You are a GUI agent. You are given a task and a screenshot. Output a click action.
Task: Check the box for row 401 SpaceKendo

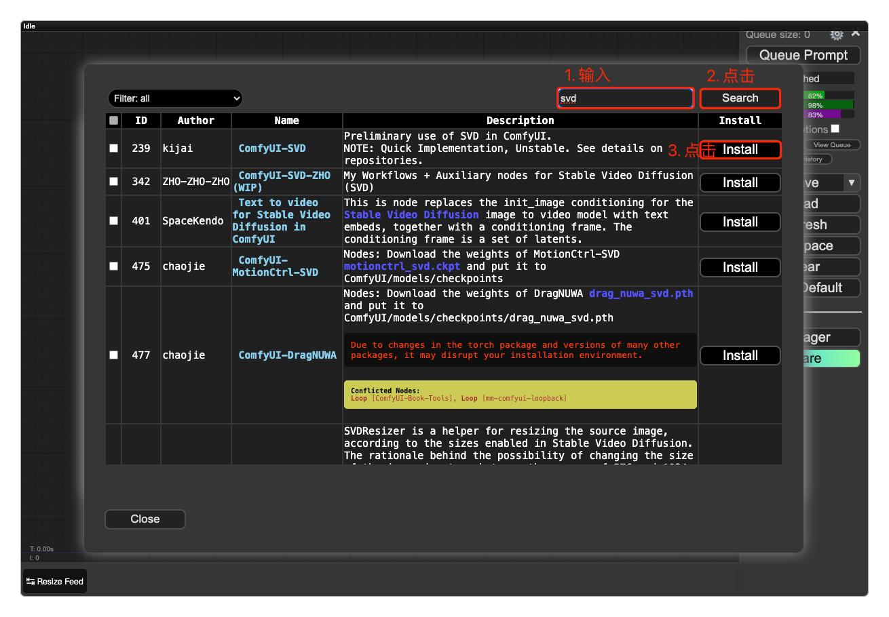click(x=114, y=220)
